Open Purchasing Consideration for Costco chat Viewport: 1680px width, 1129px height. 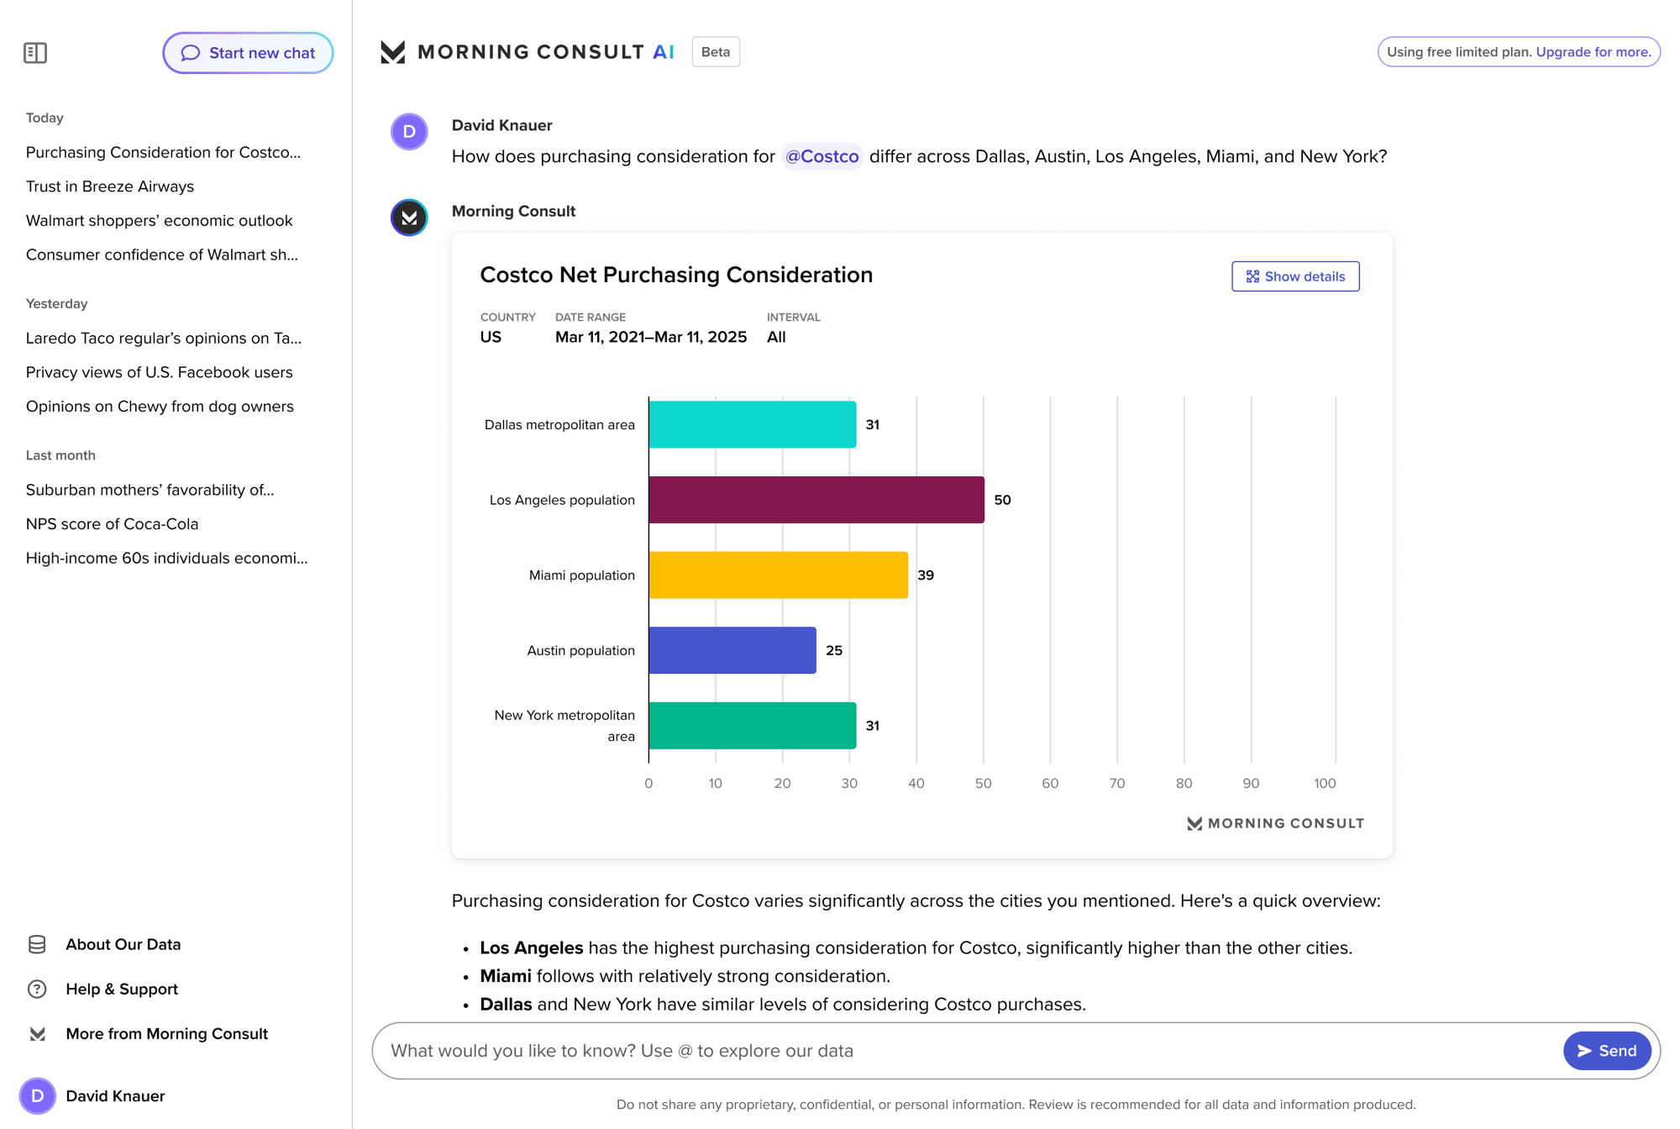click(163, 152)
